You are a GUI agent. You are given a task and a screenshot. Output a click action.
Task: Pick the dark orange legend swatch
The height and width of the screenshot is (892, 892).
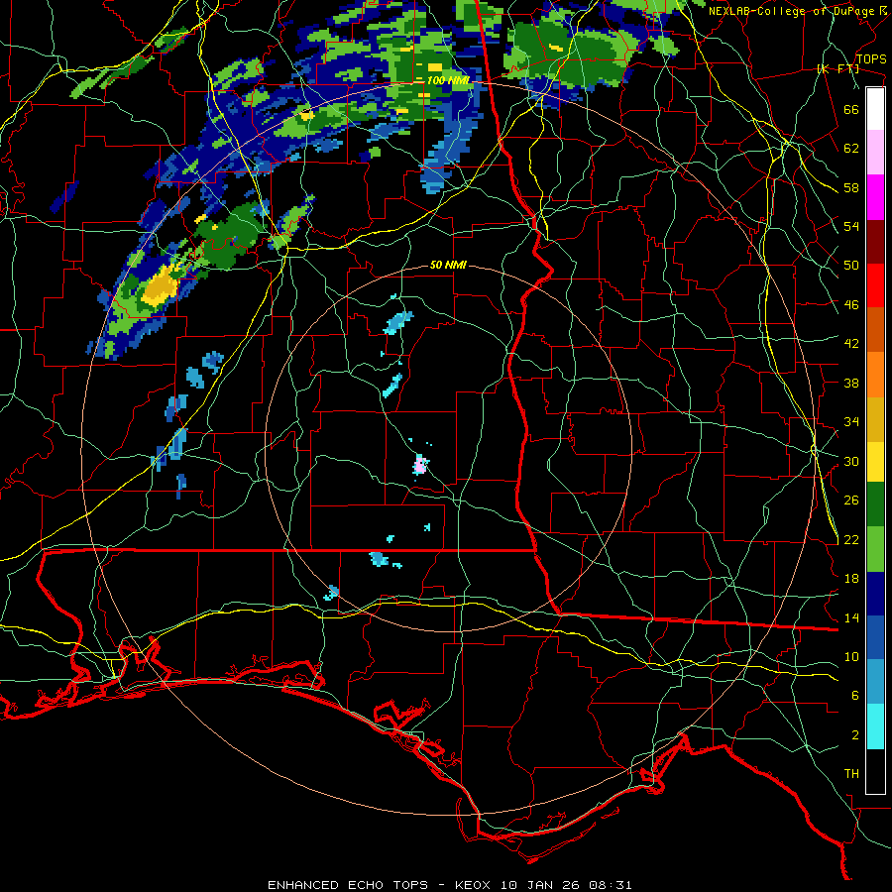point(875,329)
